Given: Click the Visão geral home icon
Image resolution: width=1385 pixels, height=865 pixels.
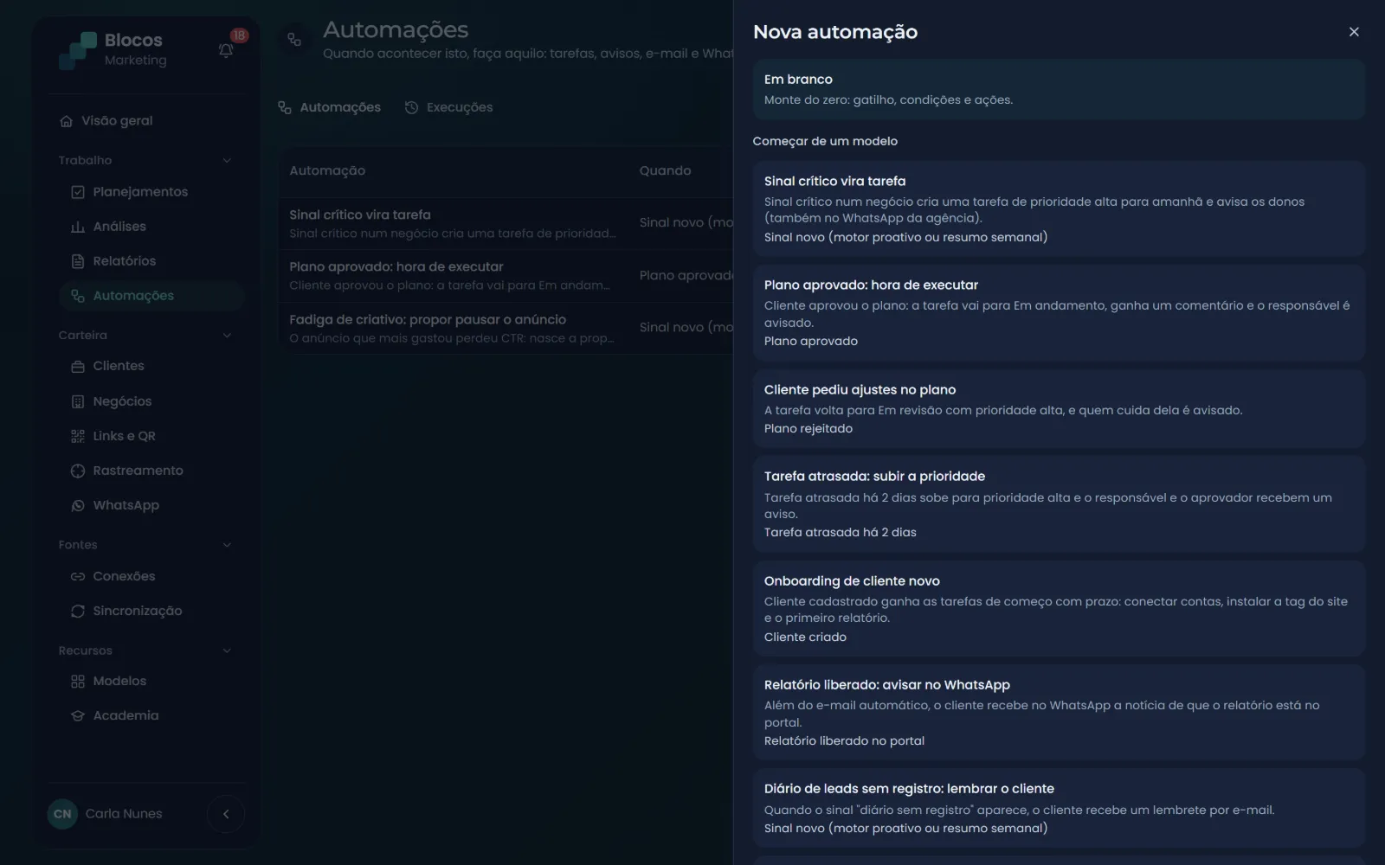Looking at the screenshot, I should [x=66, y=121].
